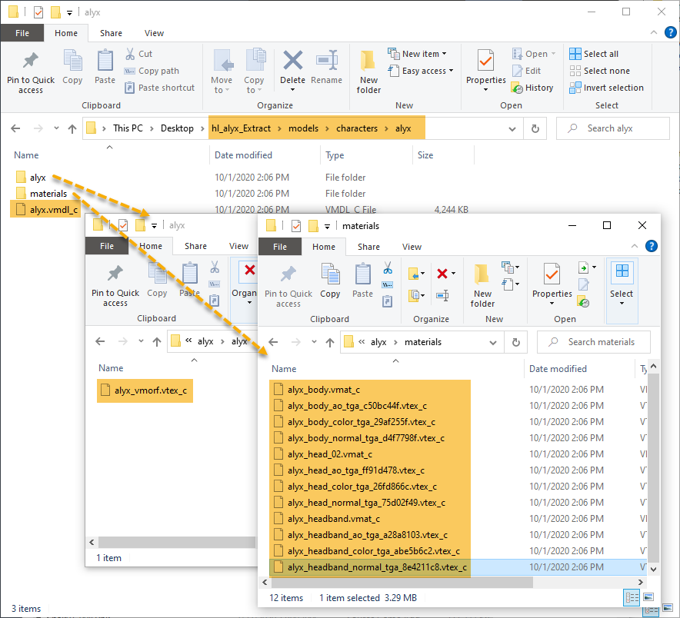Screen dimensions: 680x618
Task: Click Select none in main window ribbon
Action: (599, 71)
